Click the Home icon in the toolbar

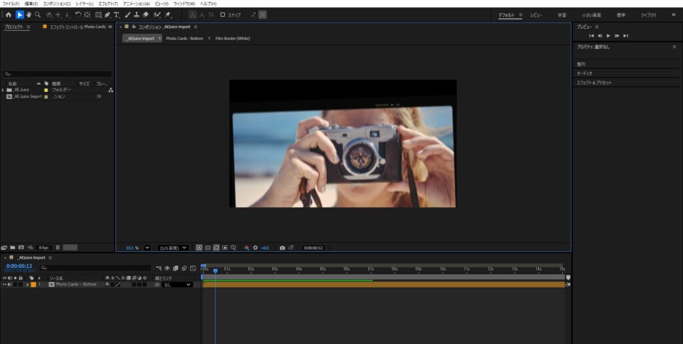[8, 15]
